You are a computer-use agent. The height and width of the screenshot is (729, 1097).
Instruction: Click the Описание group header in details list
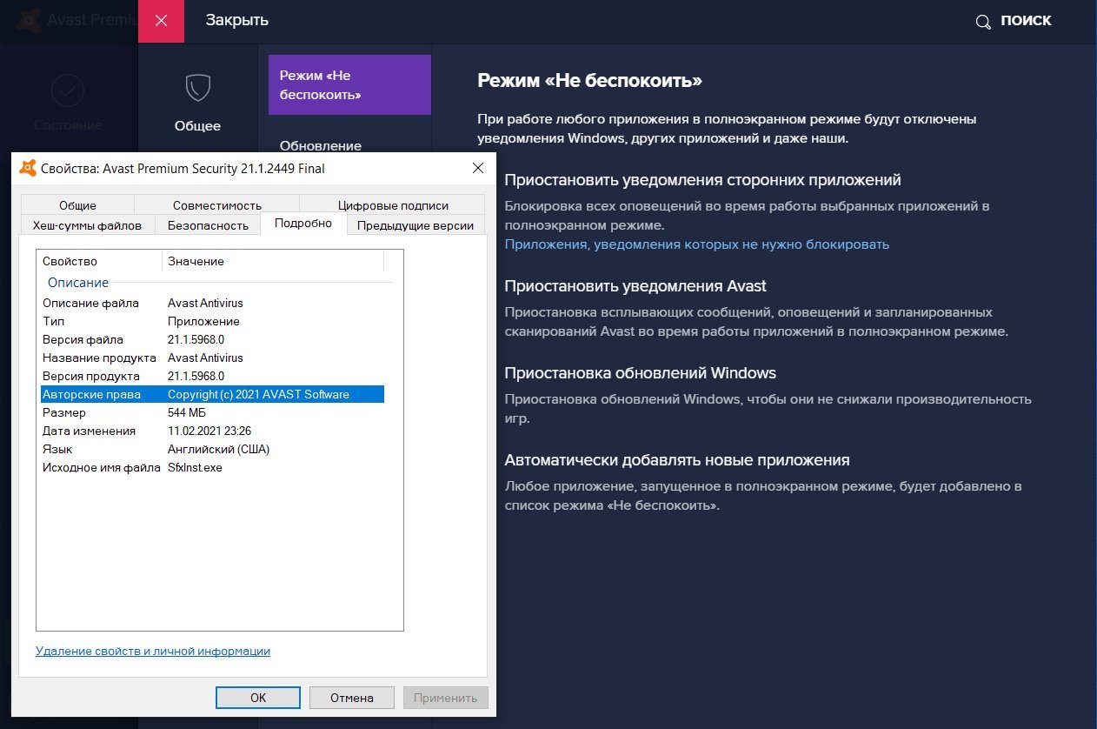click(x=78, y=283)
